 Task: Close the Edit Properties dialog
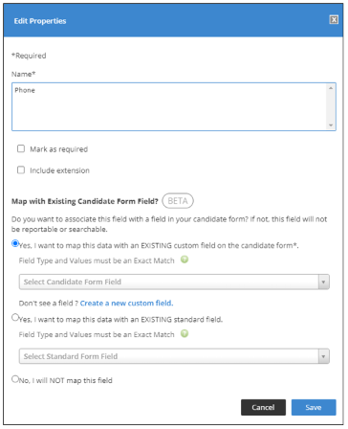click(x=334, y=20)
